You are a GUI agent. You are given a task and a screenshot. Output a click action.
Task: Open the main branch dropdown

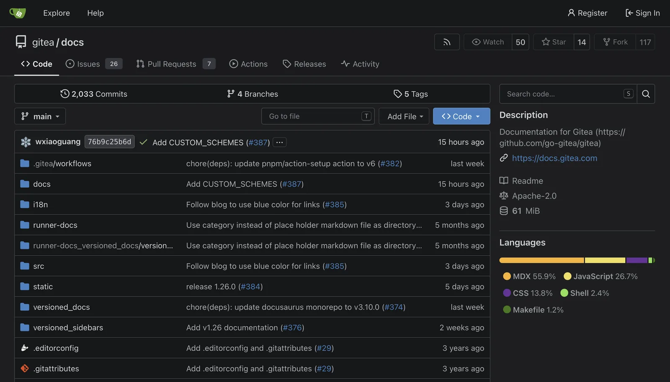(x=40, y=116)
